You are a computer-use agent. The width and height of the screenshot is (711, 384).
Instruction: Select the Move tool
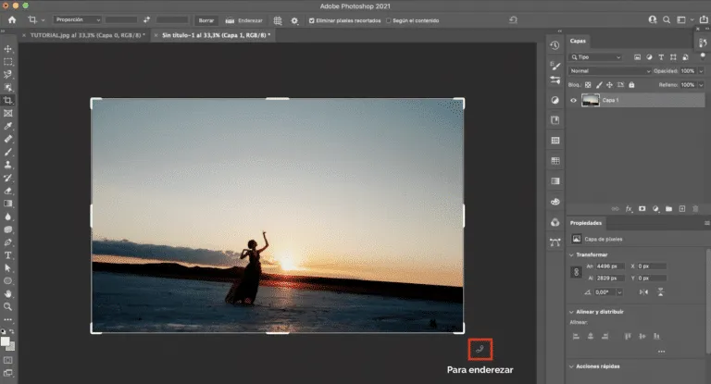point(7,49)
